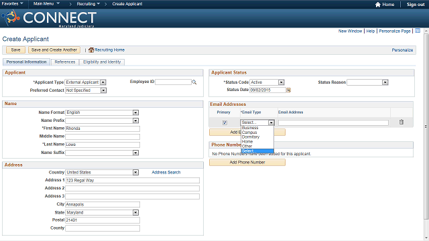Delete the email row with trash icon
Screen dimensions: 429x241
(x=401, y=122)
